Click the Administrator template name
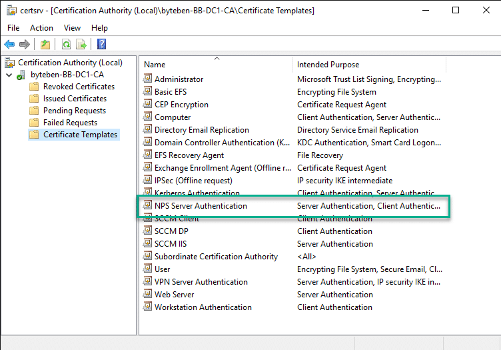This screenshot has width=501, height=350. pyautogui.click(x=179, y=79)
